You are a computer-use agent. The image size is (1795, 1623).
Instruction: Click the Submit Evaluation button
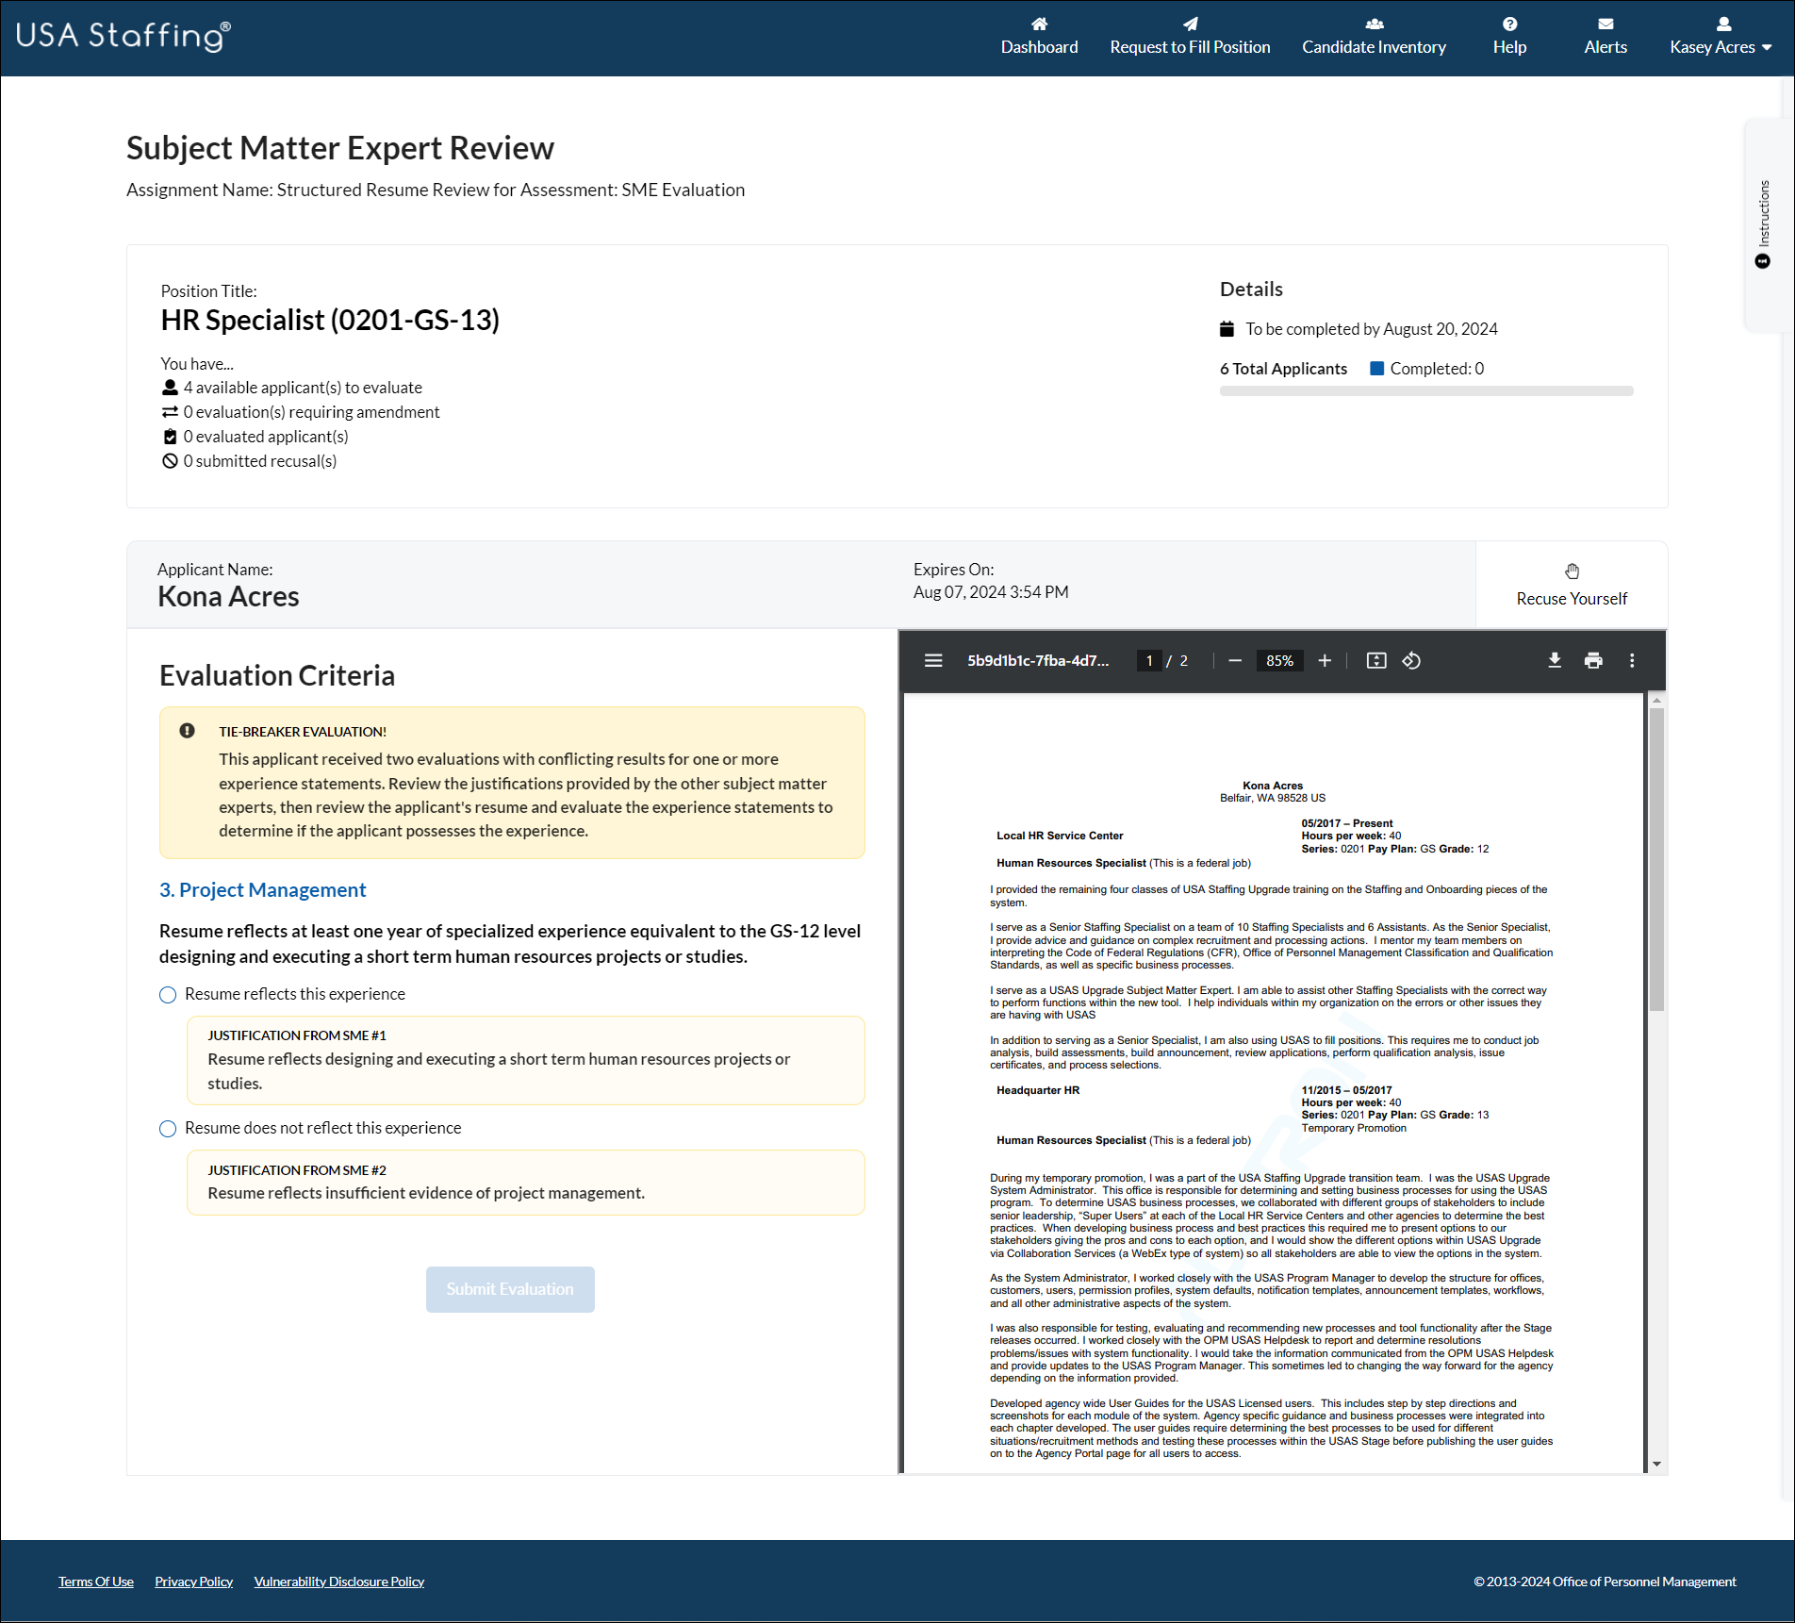click(x=510, y=1289)
